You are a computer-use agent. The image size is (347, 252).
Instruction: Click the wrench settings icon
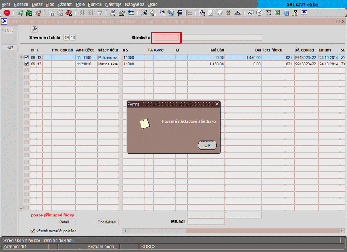click(x=34, y=29)
